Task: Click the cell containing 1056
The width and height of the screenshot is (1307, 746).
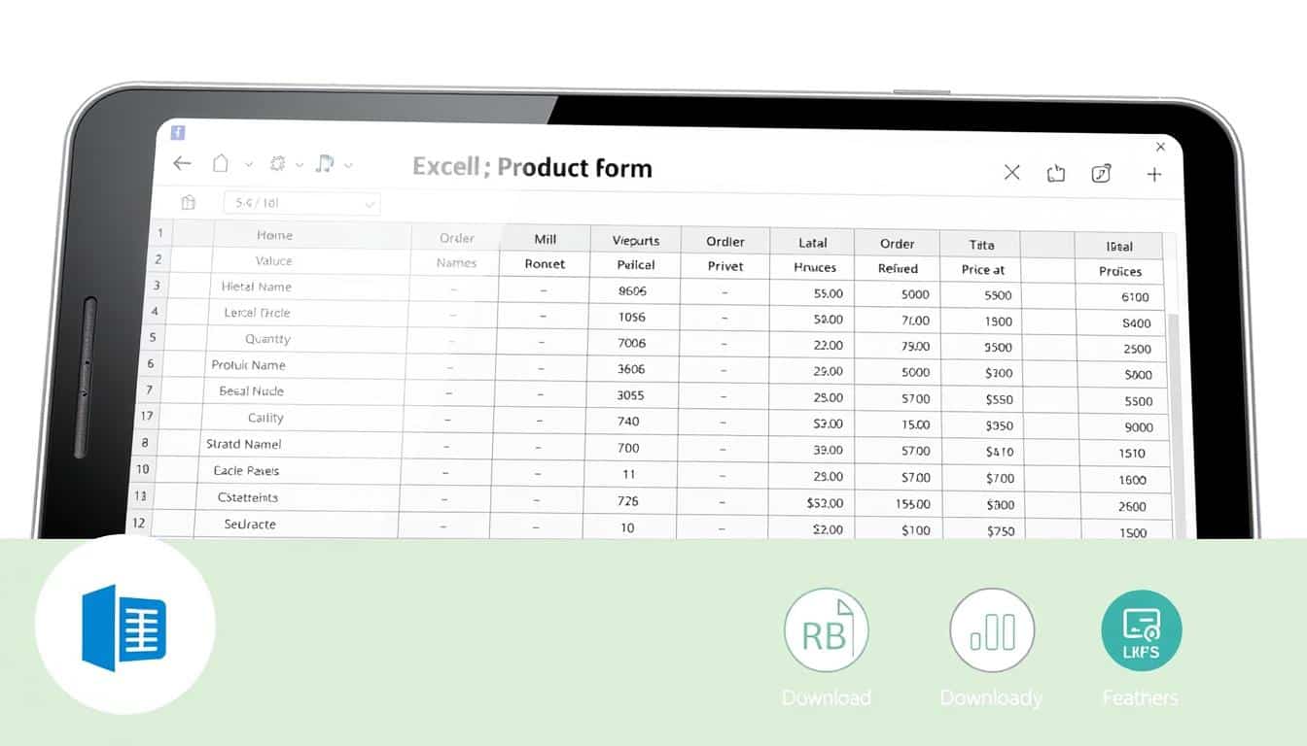Action: (x=632, y=317)
